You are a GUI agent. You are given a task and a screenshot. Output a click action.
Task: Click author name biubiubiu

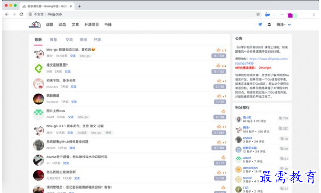coord(52,87)
